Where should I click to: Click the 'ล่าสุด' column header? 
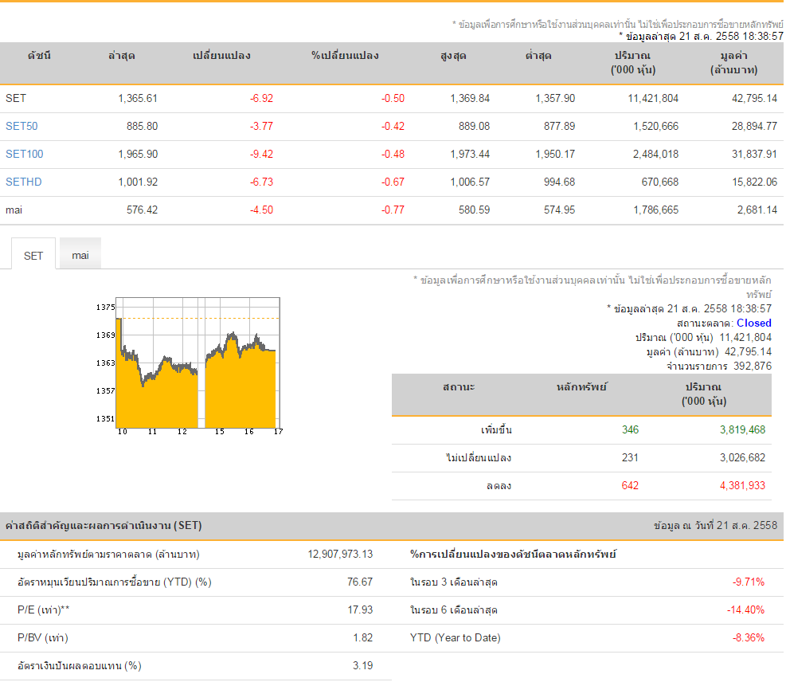[x=122, y=56]
